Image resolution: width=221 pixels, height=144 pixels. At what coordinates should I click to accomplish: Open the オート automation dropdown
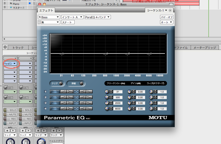coord(167,22)
